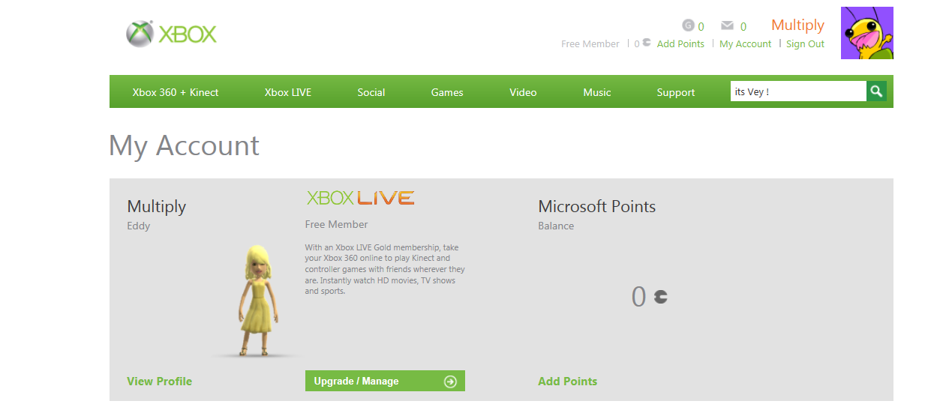
Task: Click the Xbox LIVE logo in panel
Action: [x=360, y=198]
